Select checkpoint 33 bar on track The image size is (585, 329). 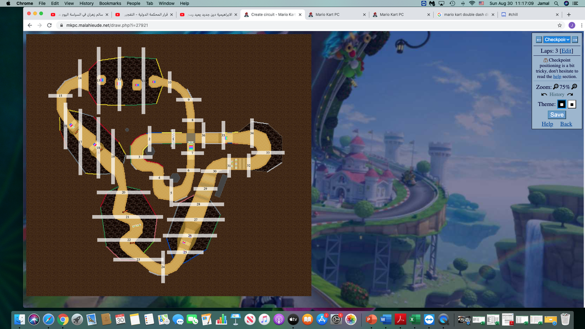coord(267,153)
